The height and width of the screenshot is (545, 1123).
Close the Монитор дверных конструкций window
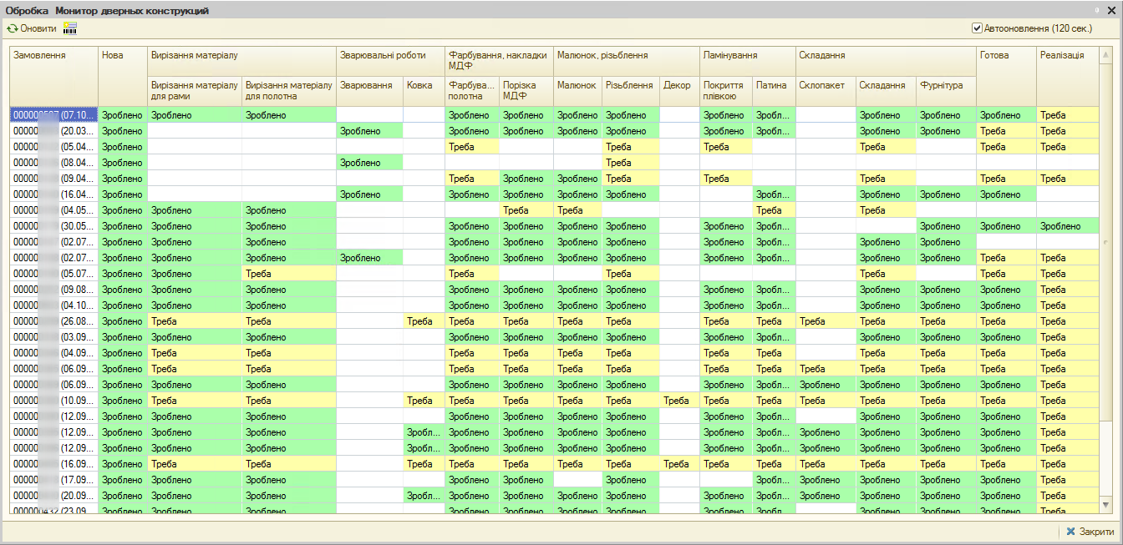1111,11
